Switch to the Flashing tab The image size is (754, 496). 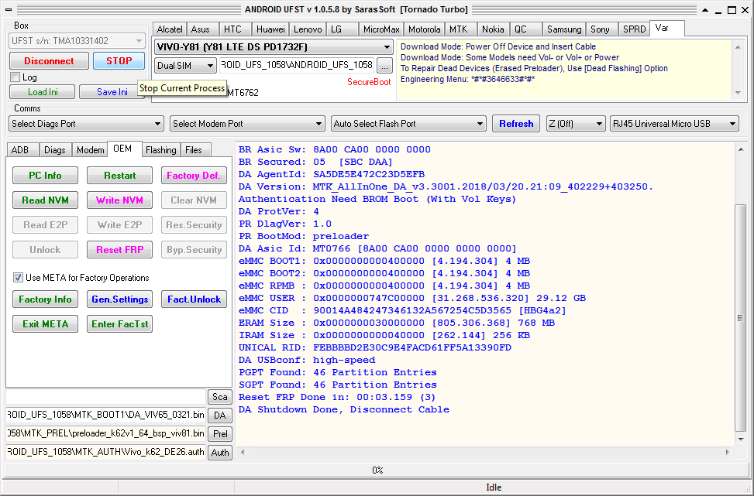click(x=160, y=150)
